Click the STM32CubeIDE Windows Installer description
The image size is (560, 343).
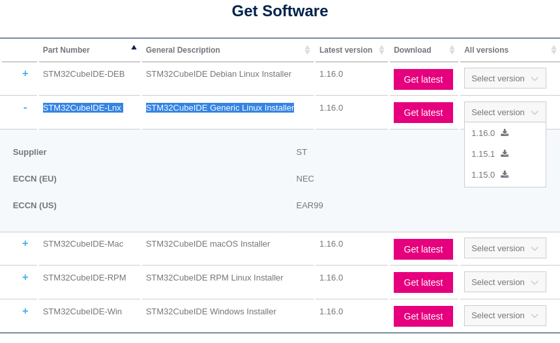211,312
